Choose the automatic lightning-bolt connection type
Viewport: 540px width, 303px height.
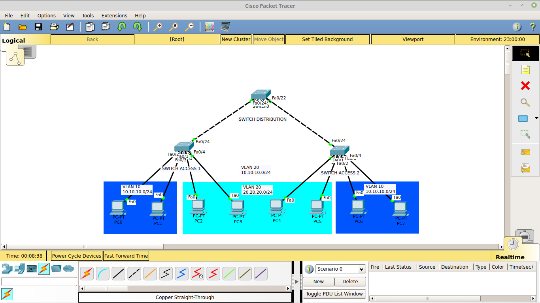[x=87, y=273]
